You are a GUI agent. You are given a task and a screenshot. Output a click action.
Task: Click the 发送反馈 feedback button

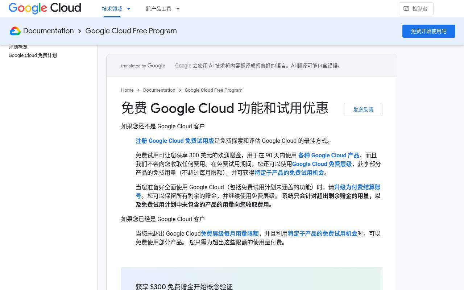tap(363, 109)
